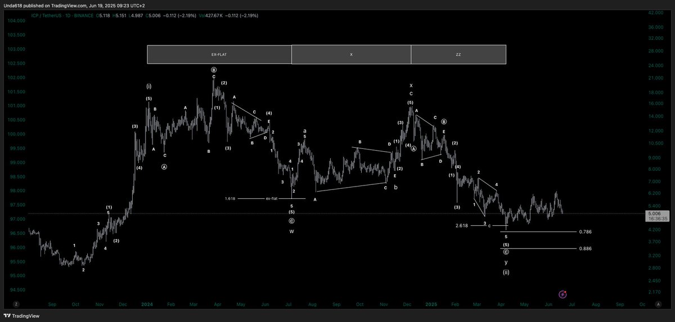The height and width of the screenshot is (322, 675).
Task: Click the 0.886 level label
Action: point(585,248)
